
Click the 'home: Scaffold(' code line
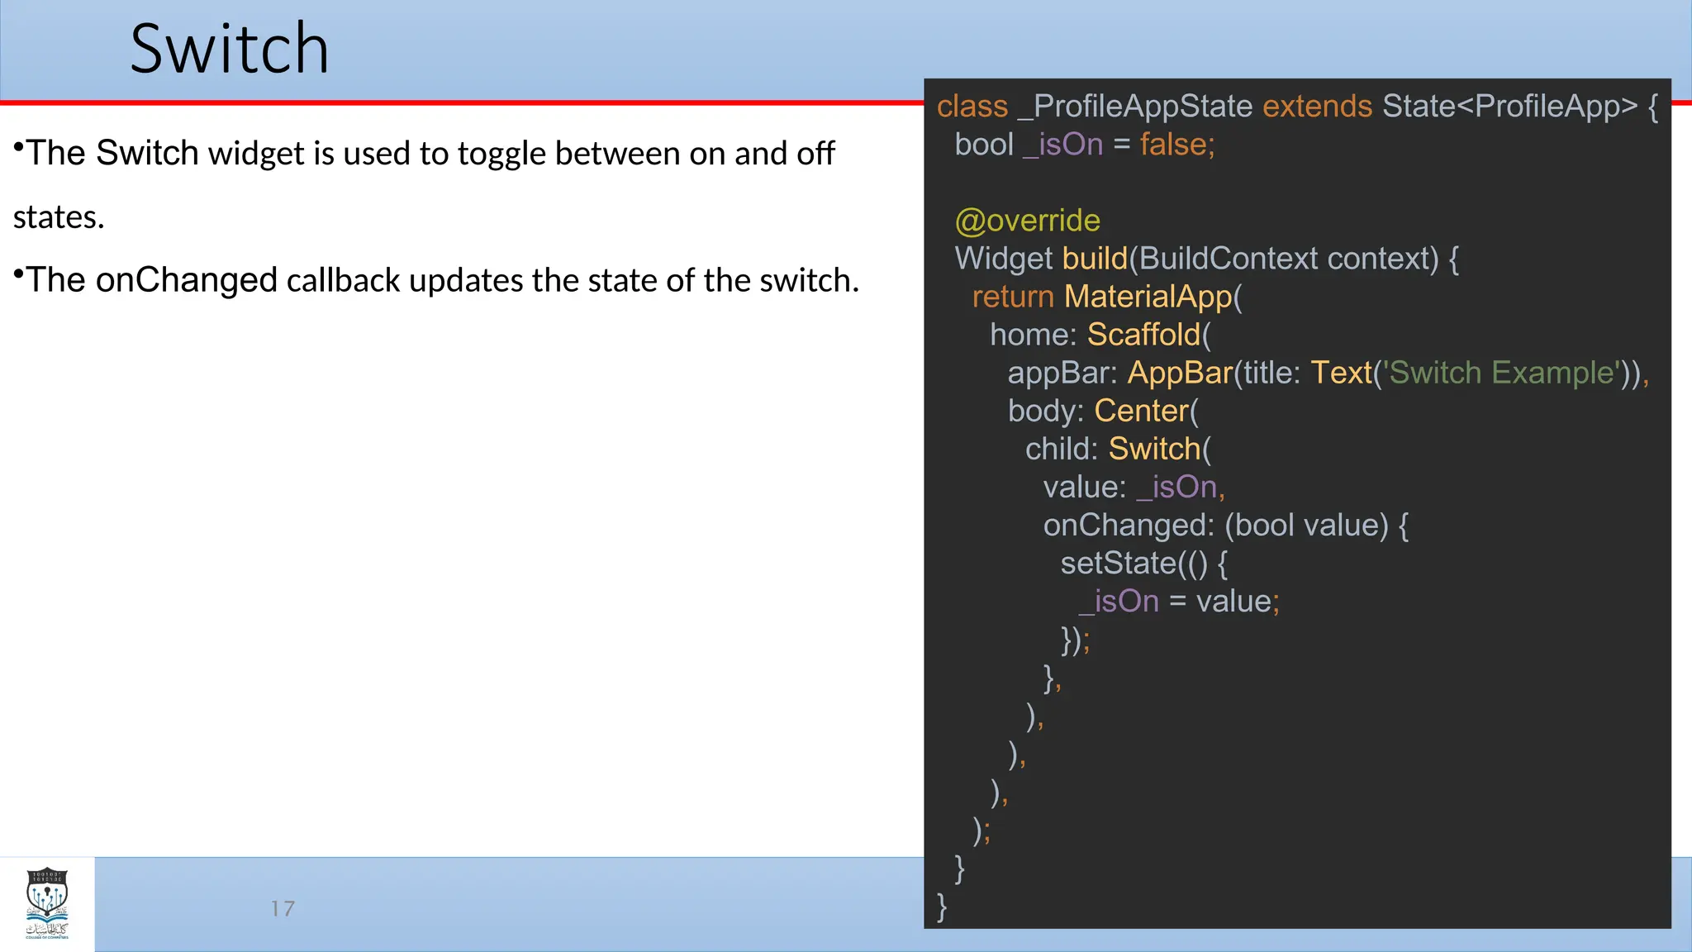(1100, 335)
